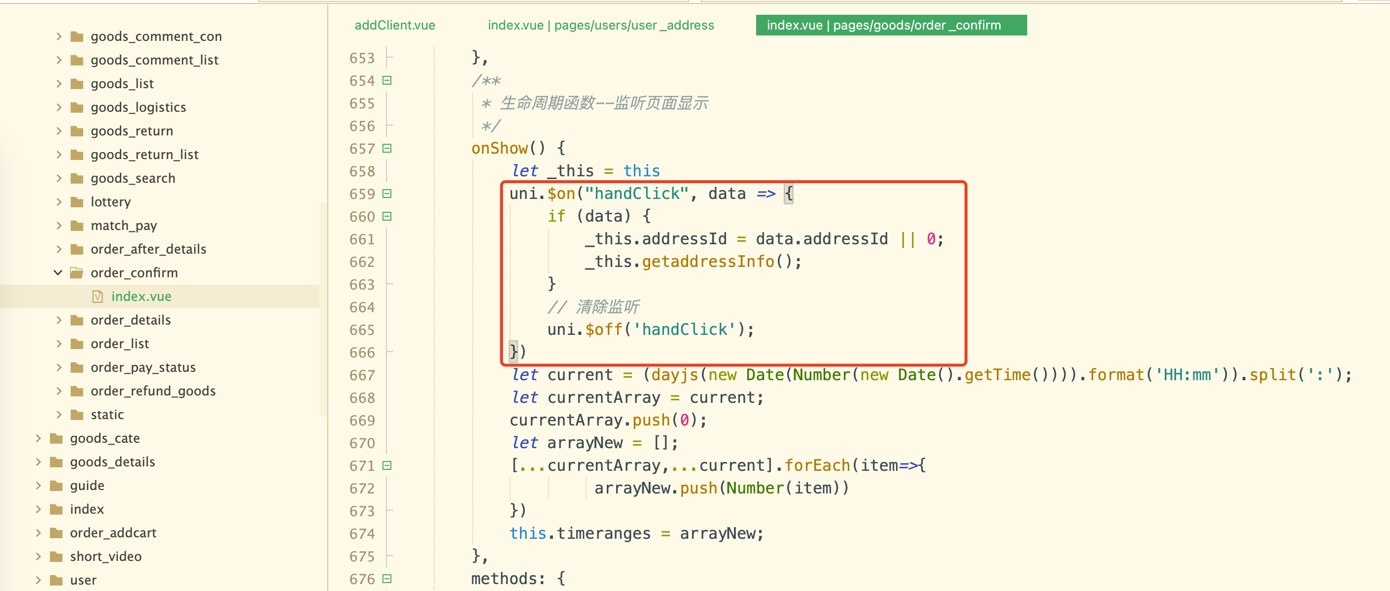Click the let arrayNew declaration

[x=593, y=443]
